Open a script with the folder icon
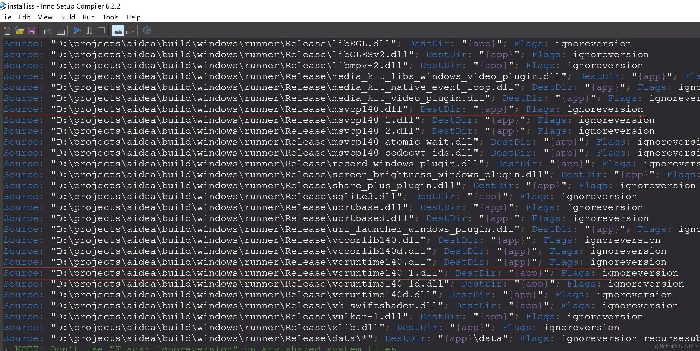Viewport: 700px width, 351px height. tap(19, 30)
